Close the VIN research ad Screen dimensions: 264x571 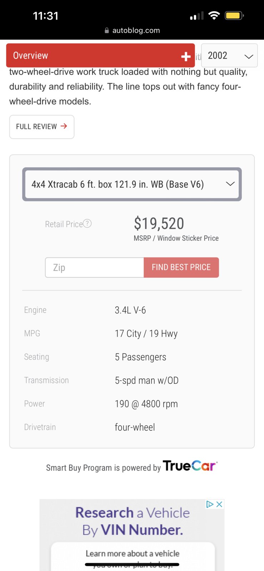(x=219, y=504)
